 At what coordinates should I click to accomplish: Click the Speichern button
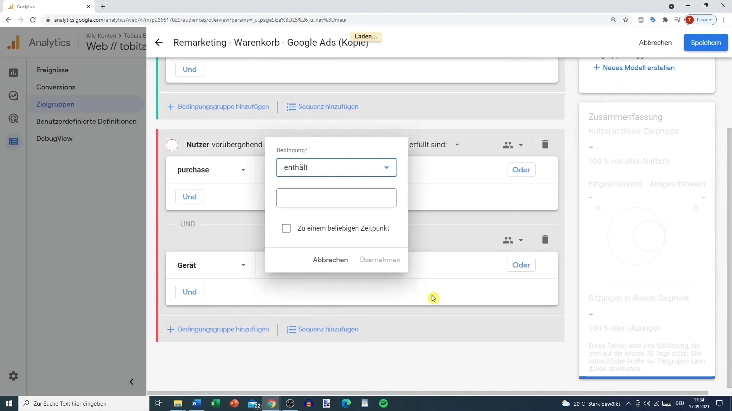tap(706, 43)
